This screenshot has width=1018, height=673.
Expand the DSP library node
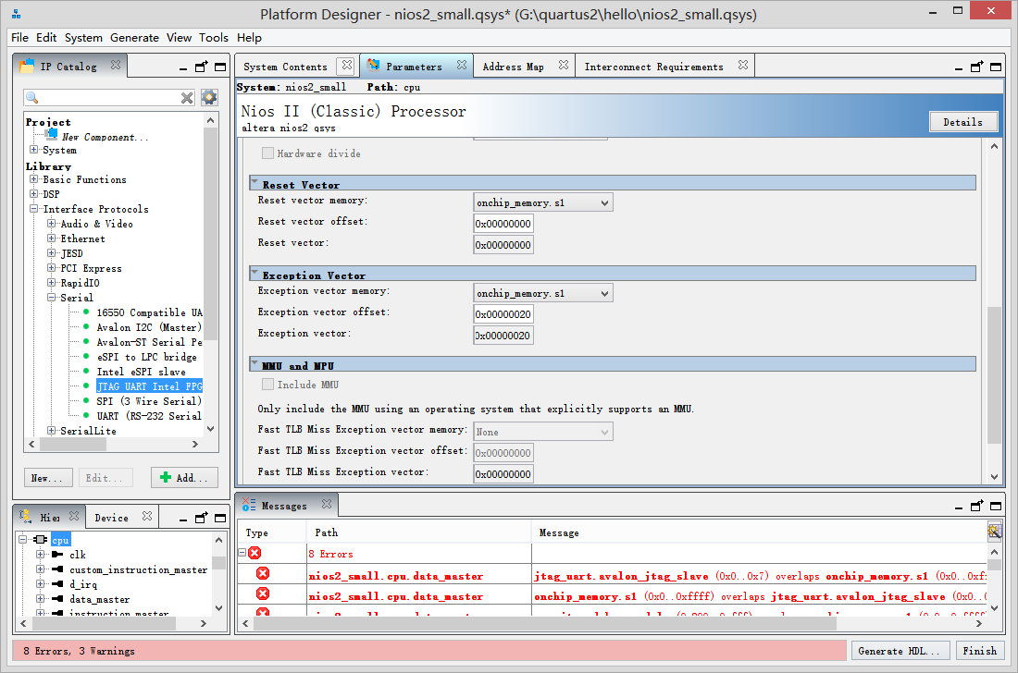[33, 193]
